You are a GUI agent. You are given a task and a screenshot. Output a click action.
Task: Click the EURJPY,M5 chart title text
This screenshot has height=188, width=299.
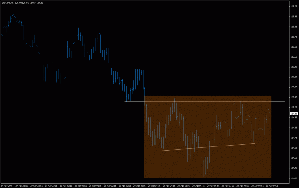pyautogui.click(x=8, y=3)
